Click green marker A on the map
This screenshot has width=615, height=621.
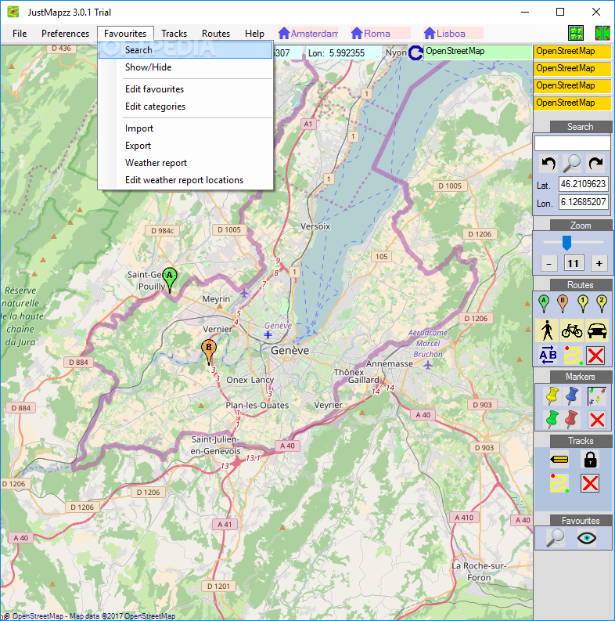point(170,280)
